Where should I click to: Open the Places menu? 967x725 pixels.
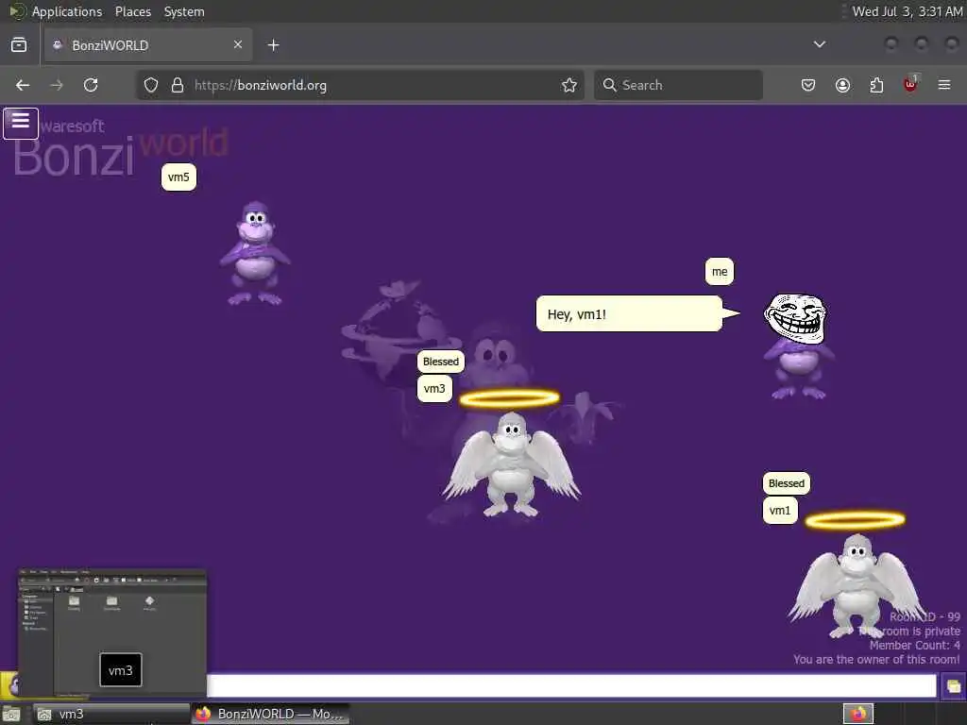[x=133, y=11]
